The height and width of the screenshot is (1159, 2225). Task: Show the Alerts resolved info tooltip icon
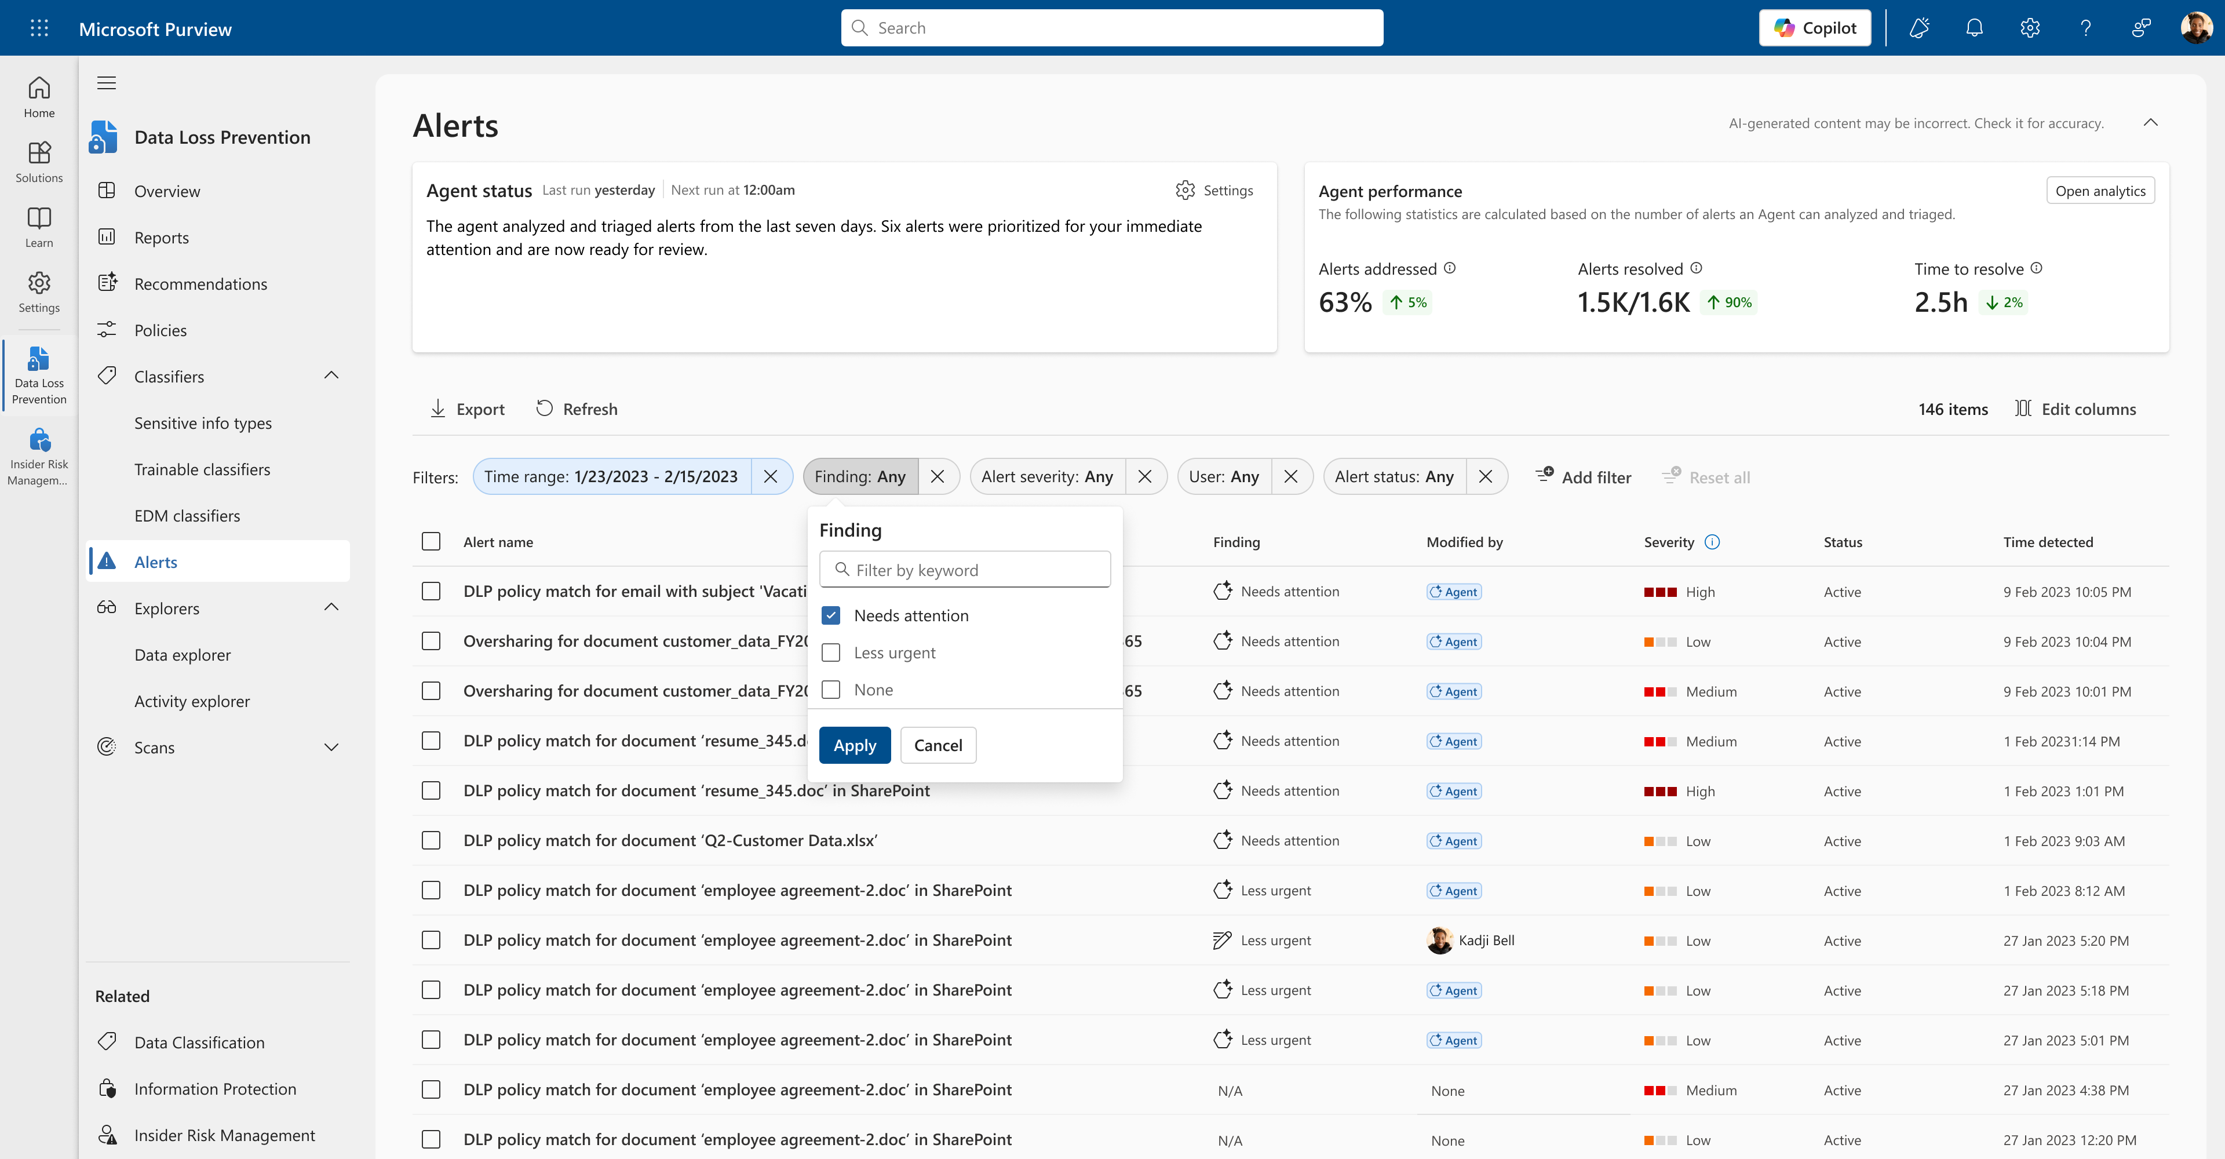[x=1695, y=268]
